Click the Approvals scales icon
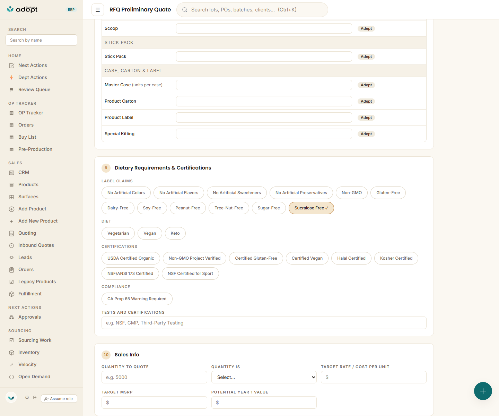The width and height of the screenshot is (499, 416). click(11, 317)
